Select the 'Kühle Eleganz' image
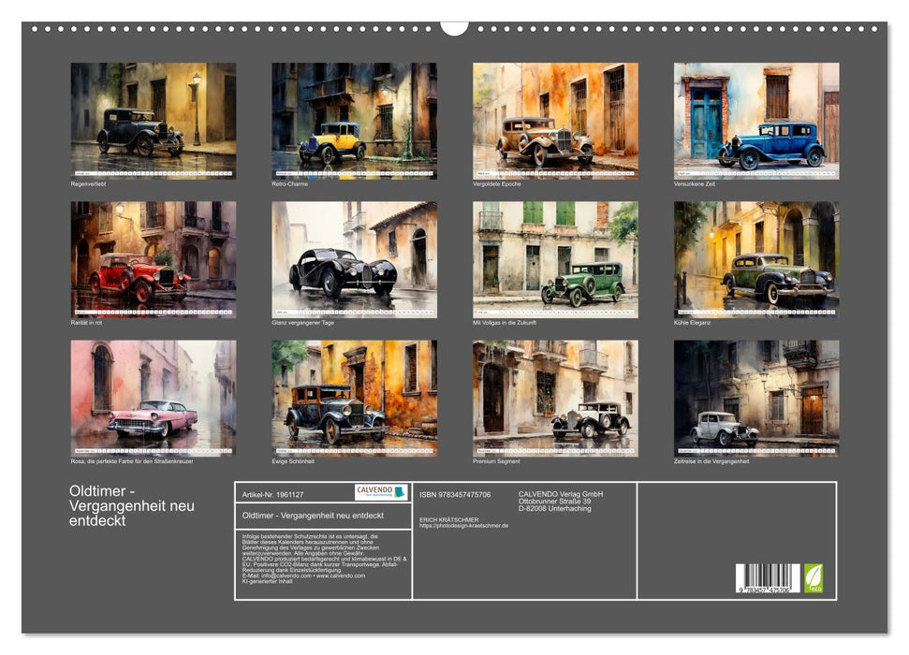Screen dimensions: 909x655 click(x=754, y=257)
